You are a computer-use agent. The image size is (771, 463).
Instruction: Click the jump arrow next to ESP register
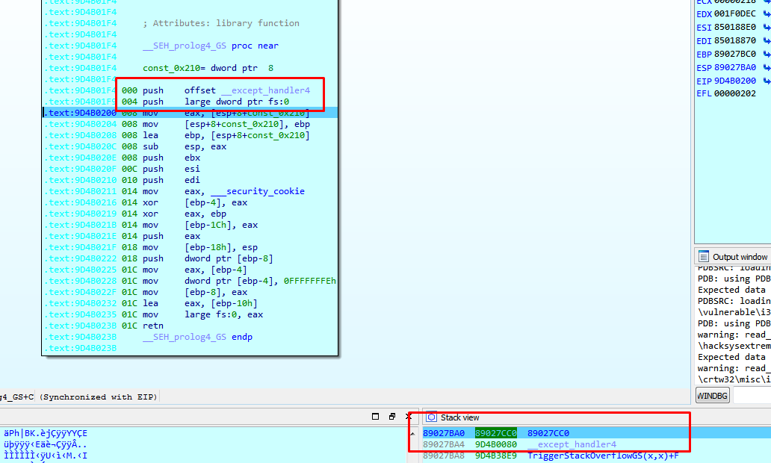pyautogui.click(x=766, y=68)
